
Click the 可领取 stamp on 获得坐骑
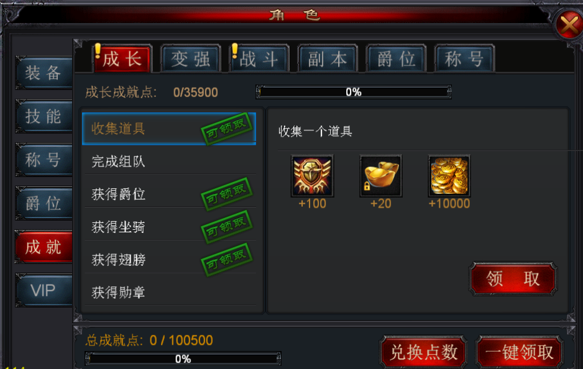point(226,227)
